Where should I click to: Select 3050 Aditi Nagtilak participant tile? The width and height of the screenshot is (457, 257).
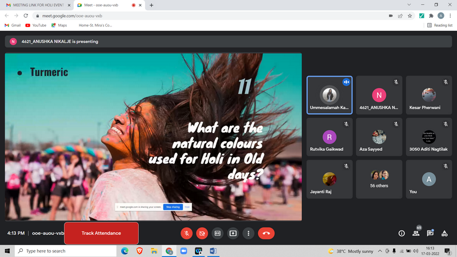pyautogui.click(x=429, y=137)
